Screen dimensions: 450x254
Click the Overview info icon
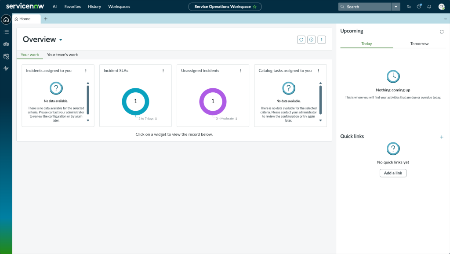point(311,40)
